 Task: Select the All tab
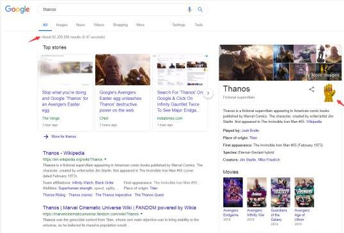45,25
